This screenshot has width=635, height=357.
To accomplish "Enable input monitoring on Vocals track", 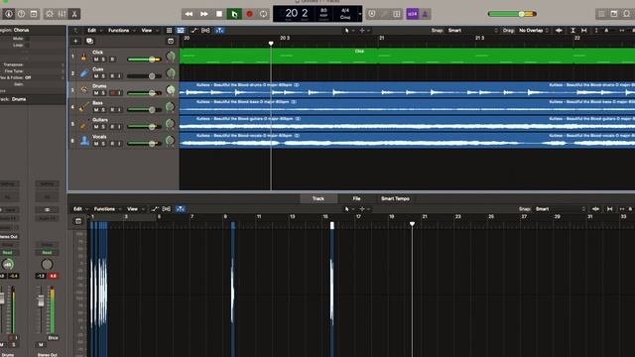I will tap(119, 143).
